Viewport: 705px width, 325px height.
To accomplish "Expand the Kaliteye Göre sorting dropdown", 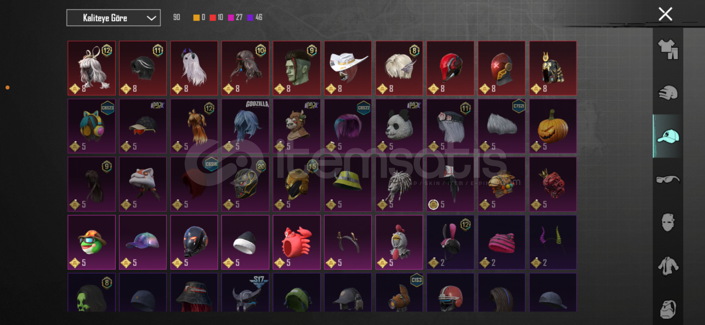I will 113,18.
